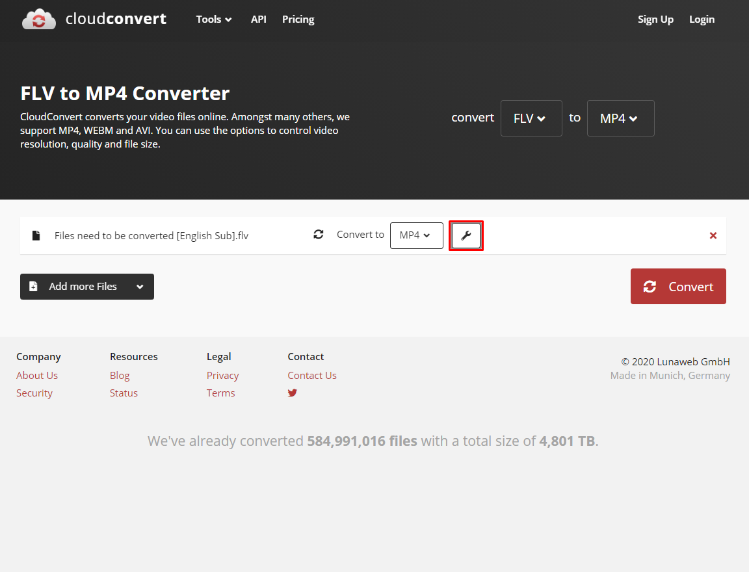The height and width of the screenshot is (572, 749).
Task: Click the '© 2020 Lunaweb GmbH' text
Action: click(676, 362)
